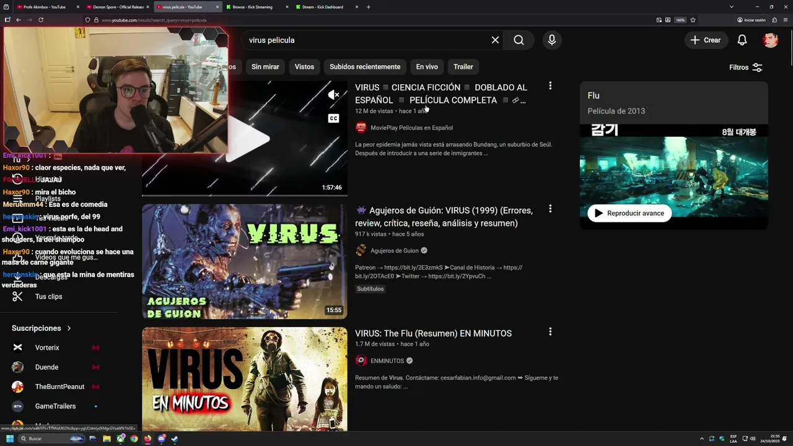The height and width of the screenshot is (446, 793).
Task: Click the Subtítulos badge
Action: pos(370,289)
